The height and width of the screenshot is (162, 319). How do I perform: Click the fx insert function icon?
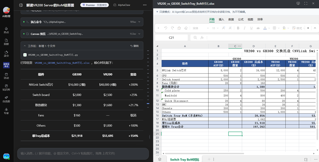[202, 38]
